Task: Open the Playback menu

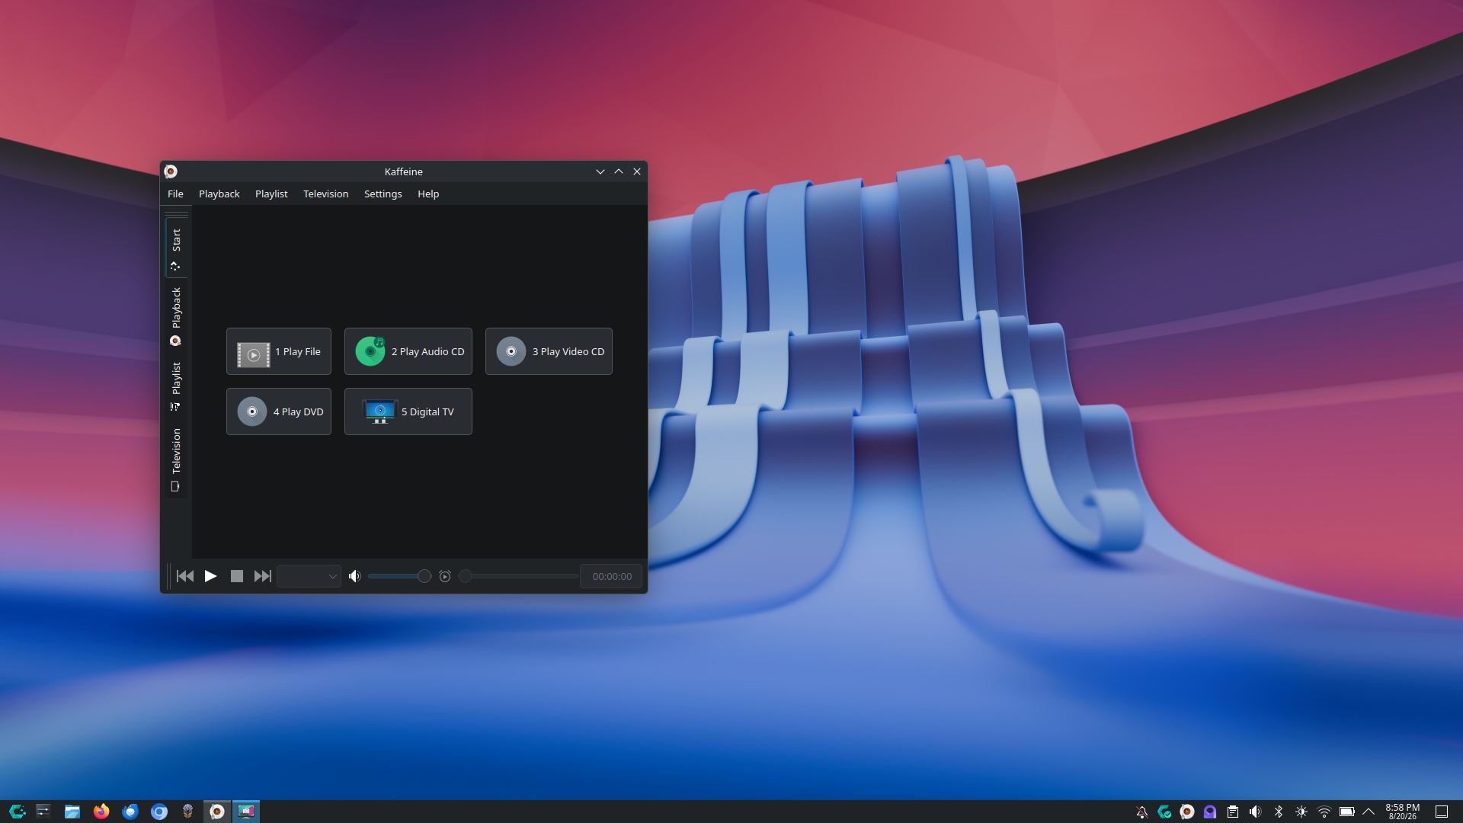Action: point(219,194)
